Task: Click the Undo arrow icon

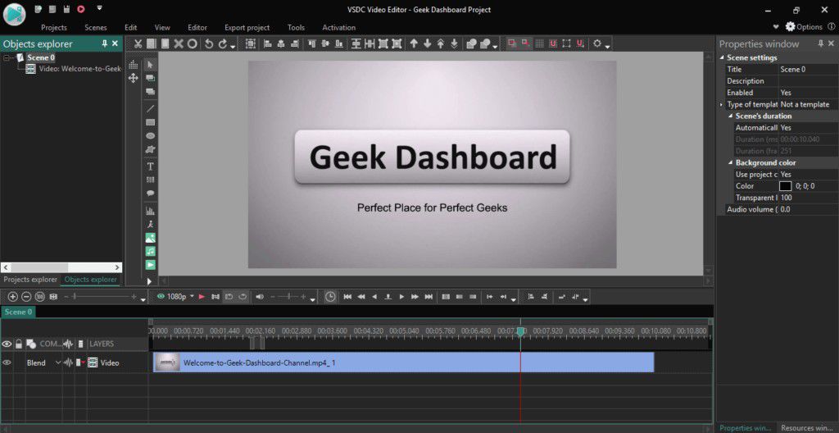Action: 208,43
